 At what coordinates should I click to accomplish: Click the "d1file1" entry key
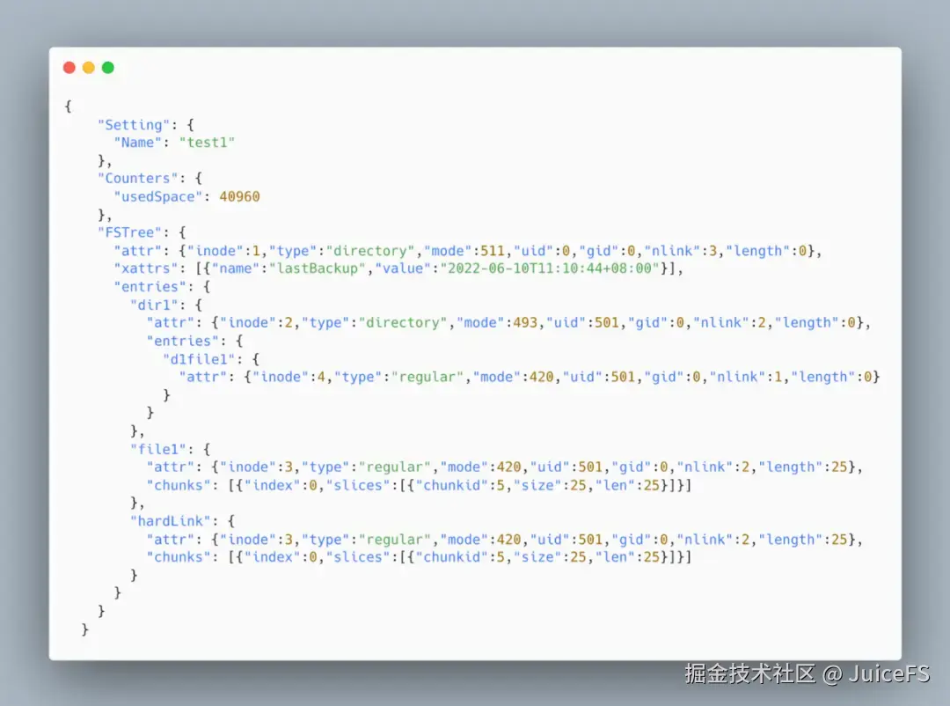pos(199,359)
